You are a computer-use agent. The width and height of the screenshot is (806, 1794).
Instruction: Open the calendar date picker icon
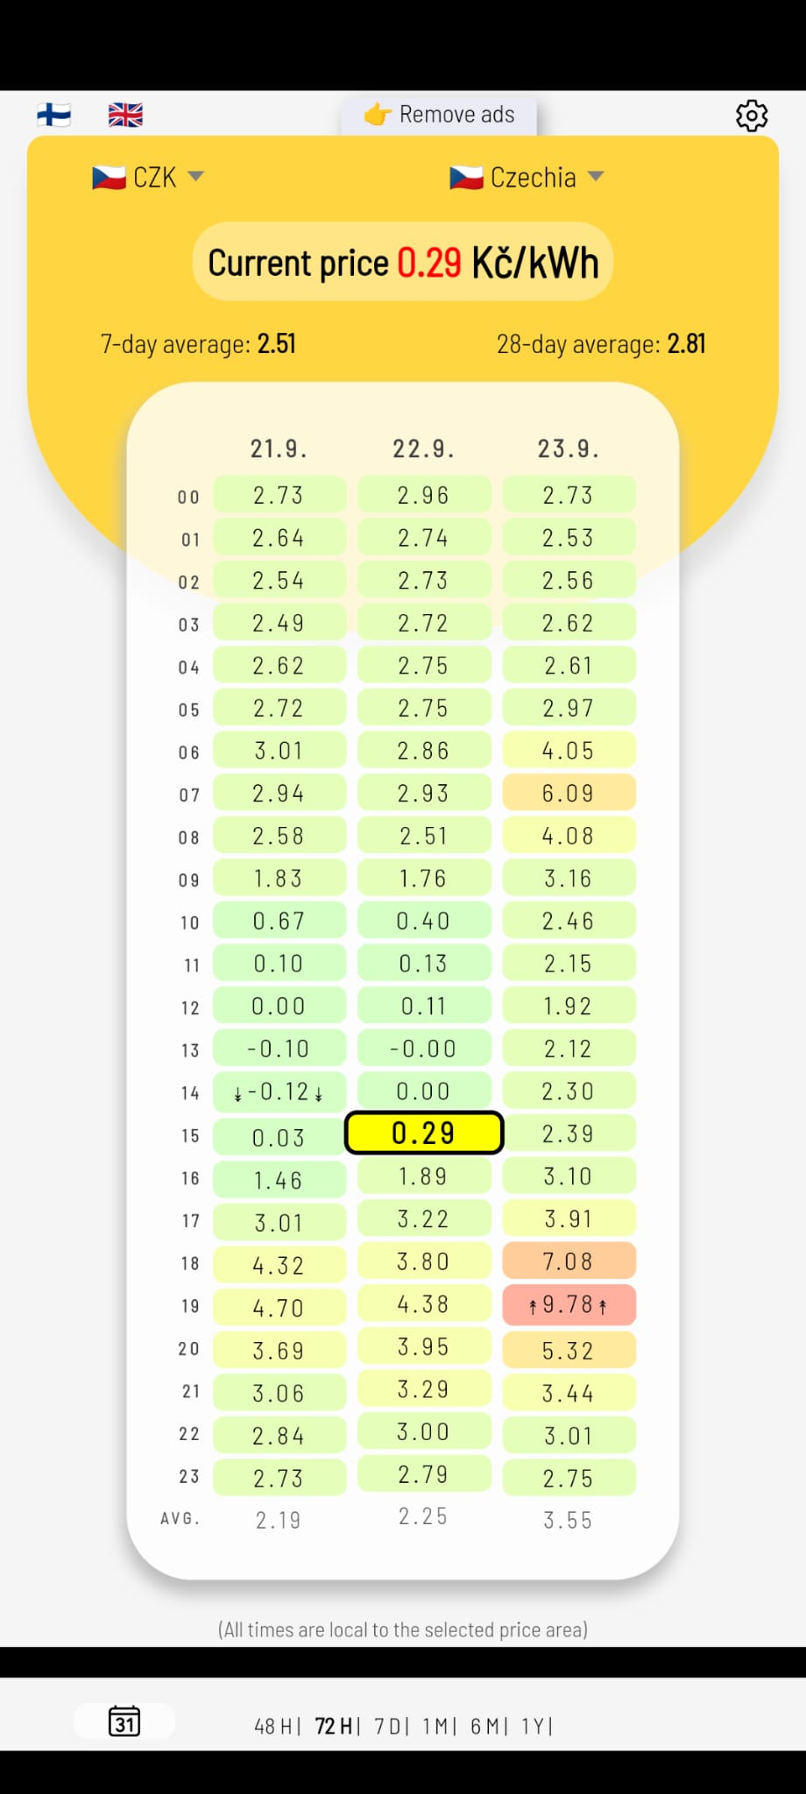(x=124, y=1721)
